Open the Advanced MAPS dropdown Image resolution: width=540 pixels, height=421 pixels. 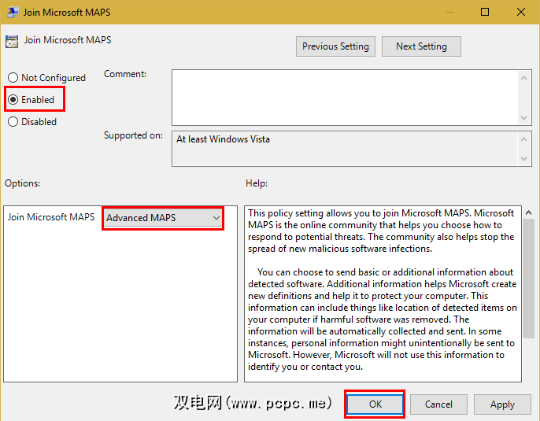tap(163, 218)
